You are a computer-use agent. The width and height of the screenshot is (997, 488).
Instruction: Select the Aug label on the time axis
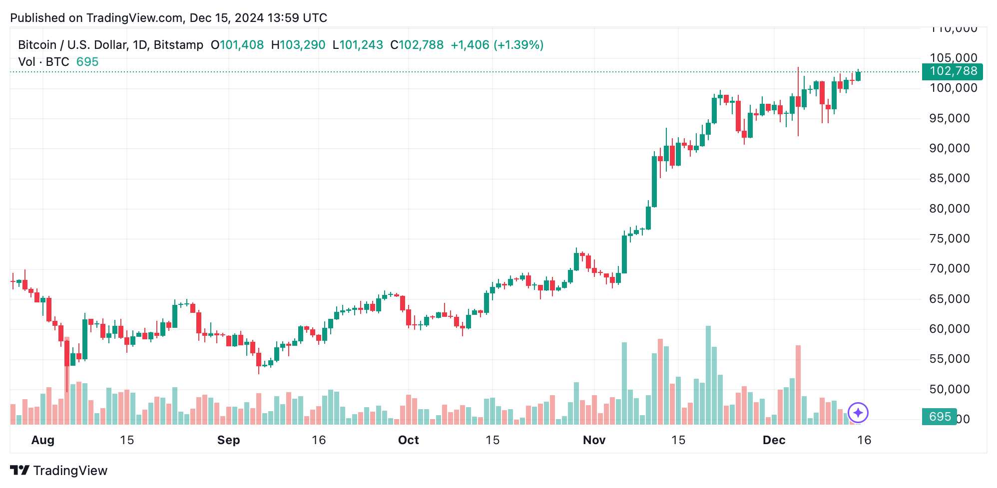click(43, 440)
